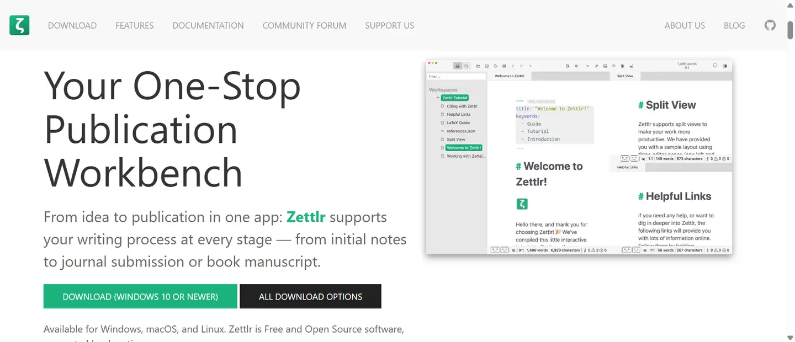Image resolution: width=795 pixels, height=342 pixels.
Task: Click the Zettlr app screenshot image
Action: (x=579, y=157)
